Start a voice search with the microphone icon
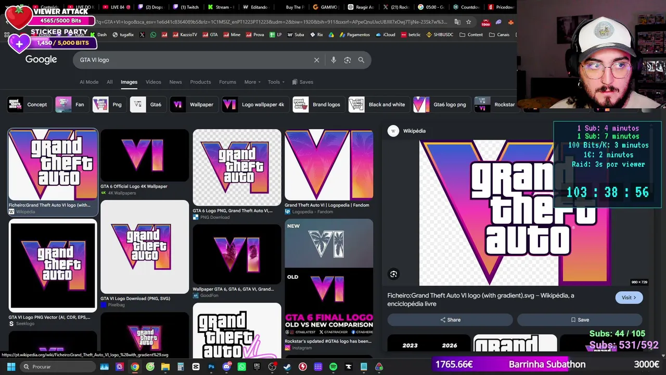The width and height of the screenshot is (666, 375). 334,60
